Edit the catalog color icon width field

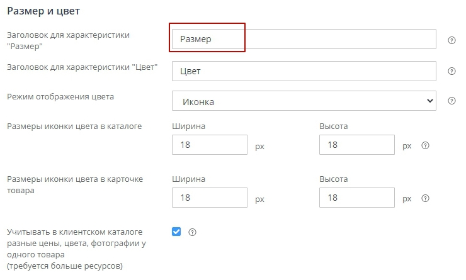209,145
